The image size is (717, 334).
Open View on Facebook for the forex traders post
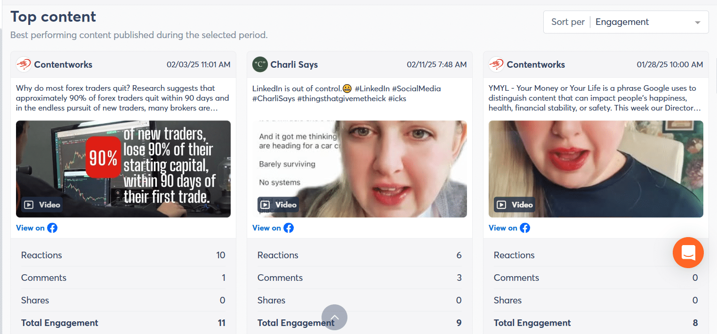[x=37, y=228]
